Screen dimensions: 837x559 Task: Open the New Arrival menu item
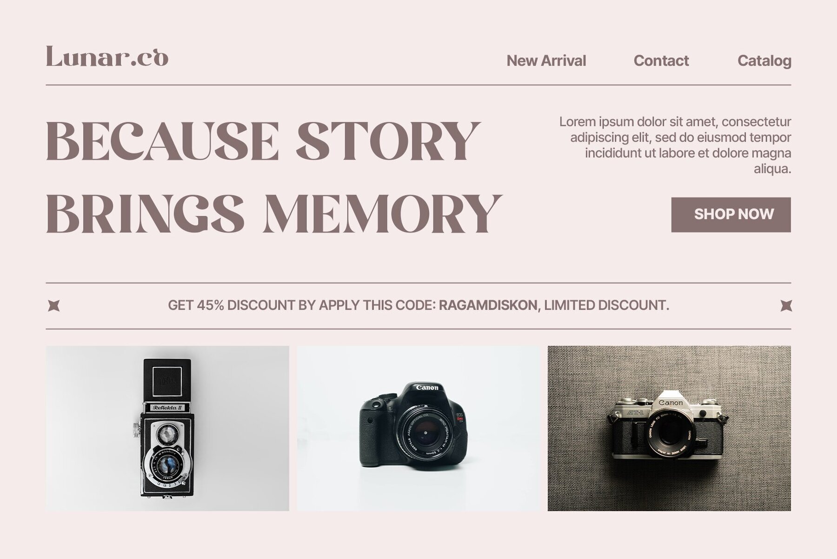[546, 61]
